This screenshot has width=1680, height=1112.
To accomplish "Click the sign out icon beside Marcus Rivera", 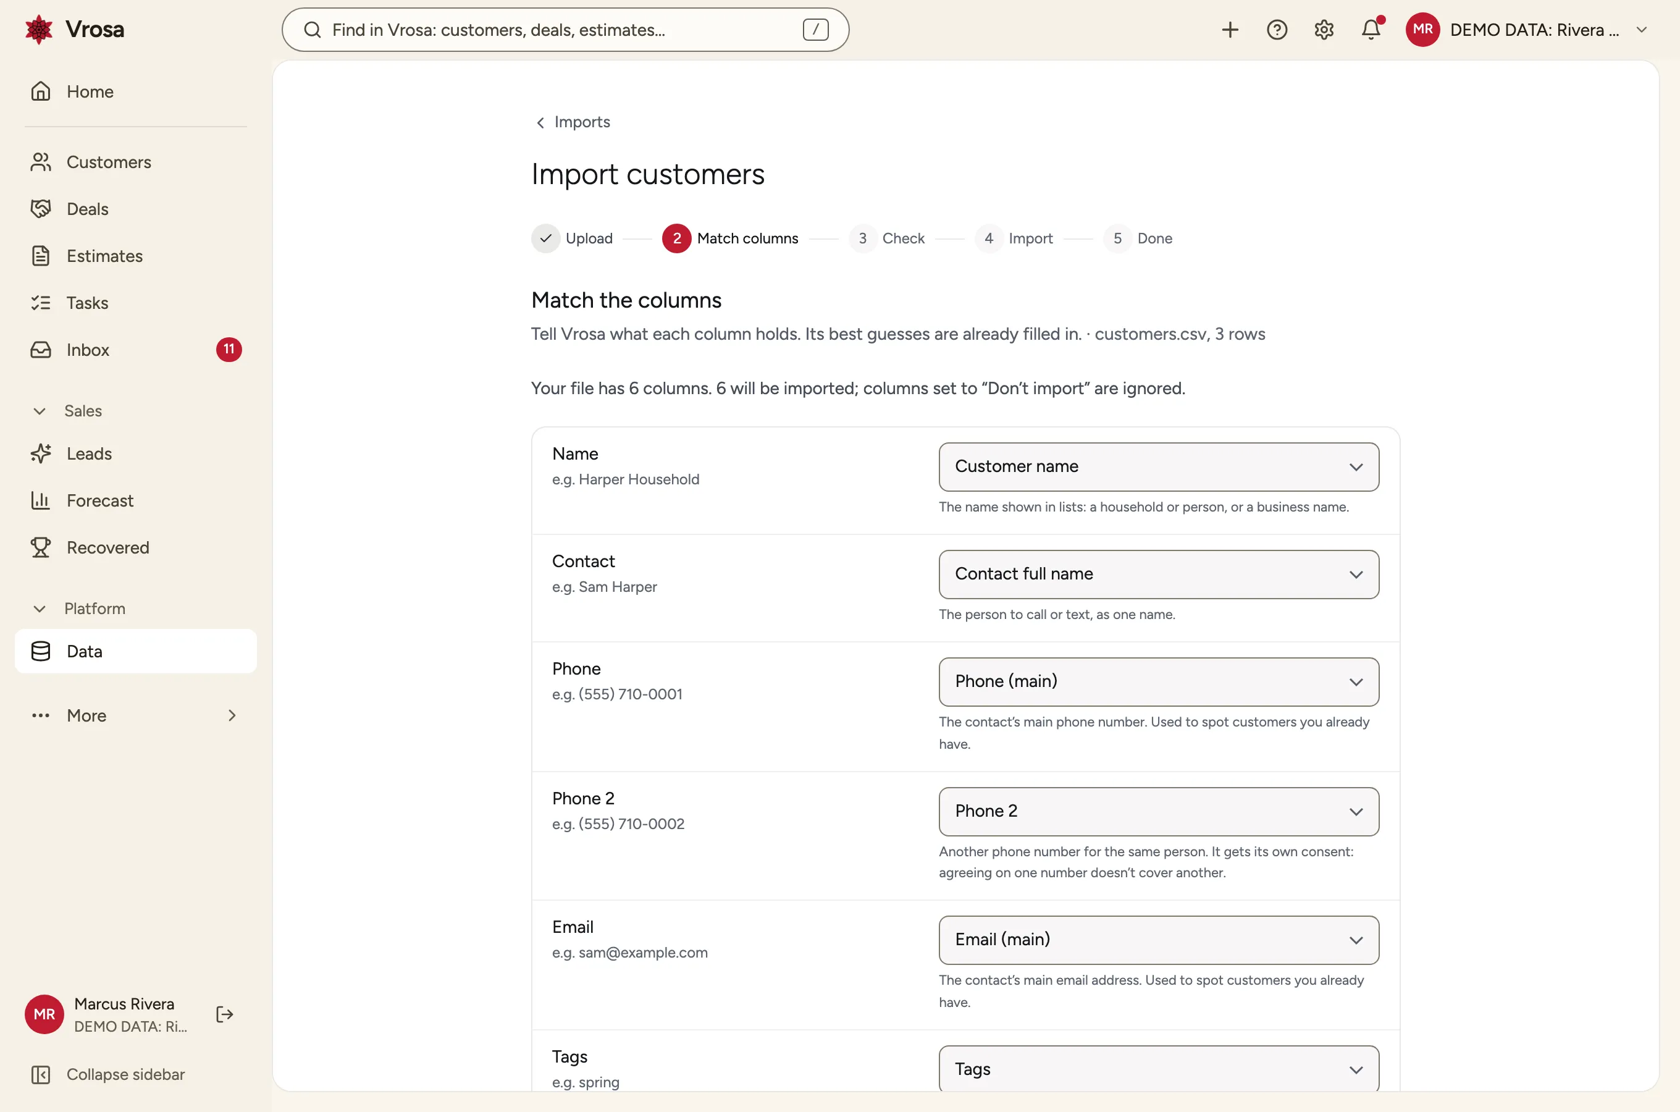I will [225, 1014].
